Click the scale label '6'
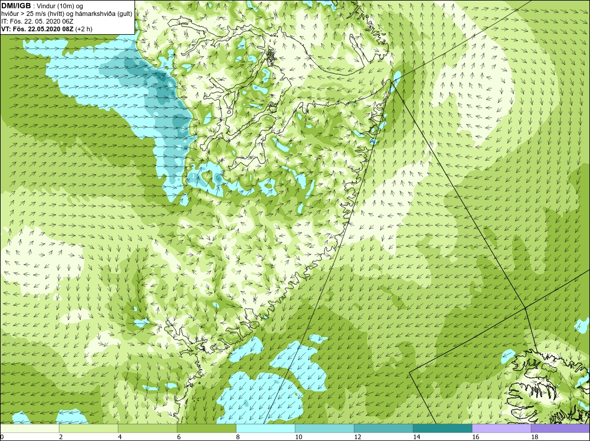The image size is (590, 441). [179, 437]
